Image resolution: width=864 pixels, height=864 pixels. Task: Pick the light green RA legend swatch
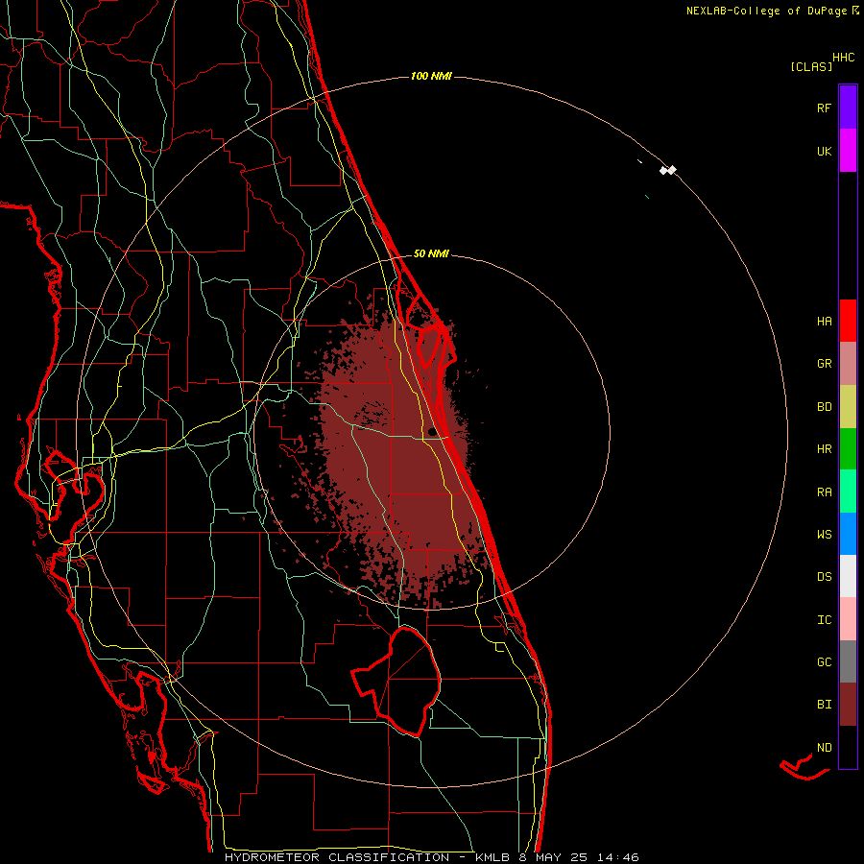click(x=848, y=492)
